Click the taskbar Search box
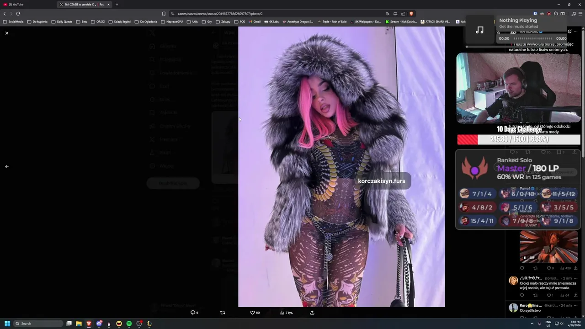The image size is (585, 329). pyautogui.click(x=38, y=324)
